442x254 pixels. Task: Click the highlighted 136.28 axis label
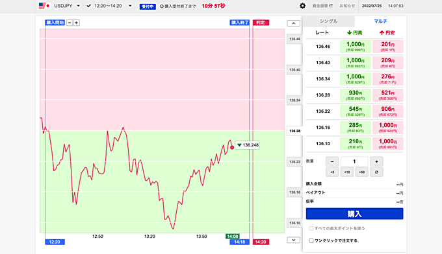[x=294, y=131]
